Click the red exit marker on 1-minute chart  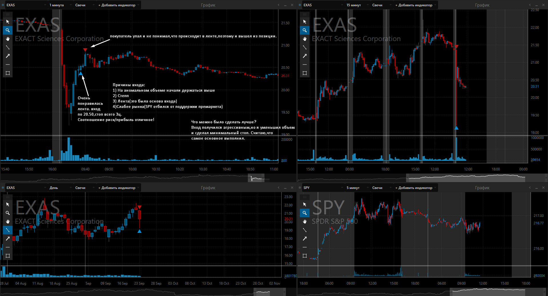(x=85, y=50)
